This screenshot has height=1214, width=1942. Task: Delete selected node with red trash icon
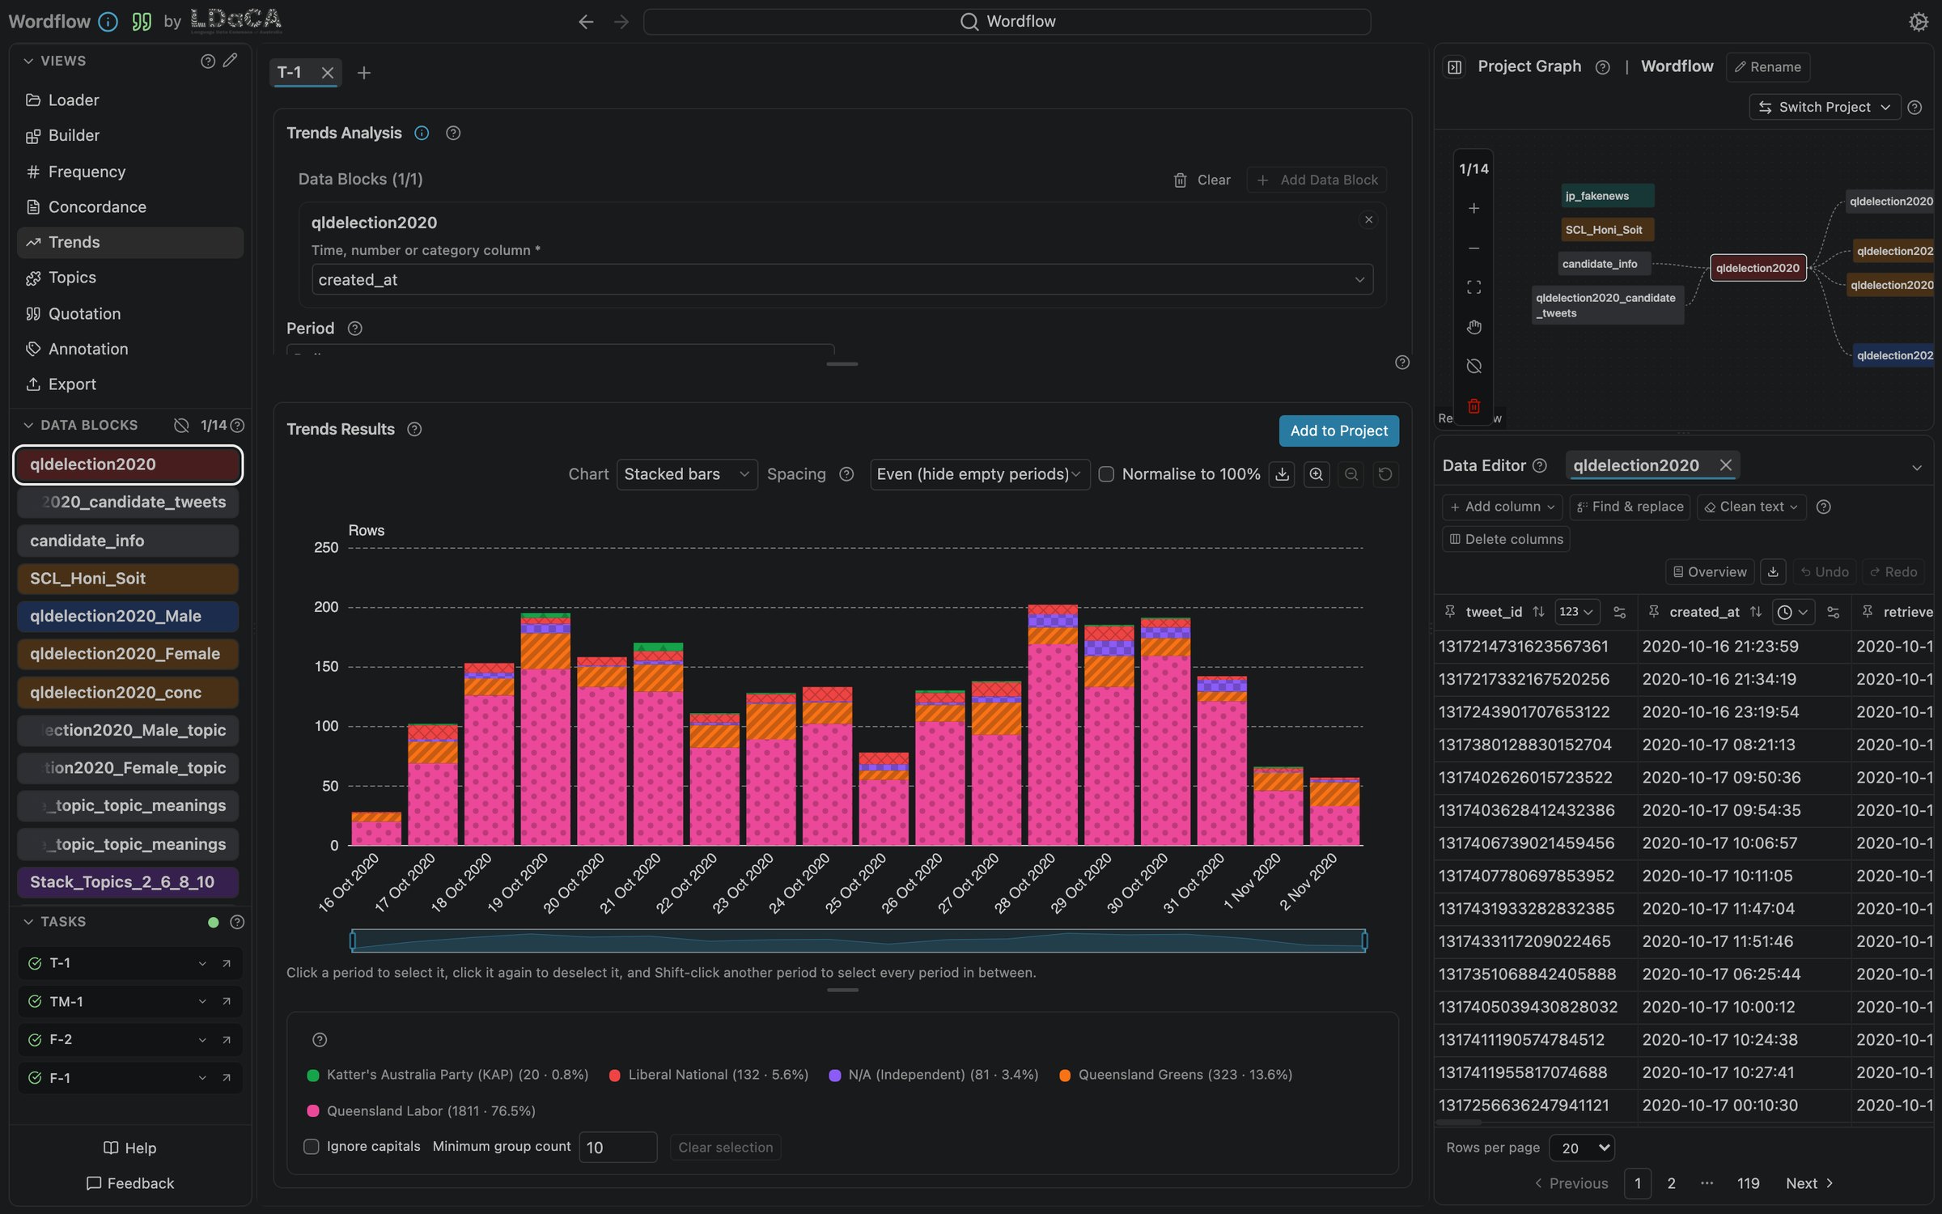pyautogui.click(x=1473, y=406)
